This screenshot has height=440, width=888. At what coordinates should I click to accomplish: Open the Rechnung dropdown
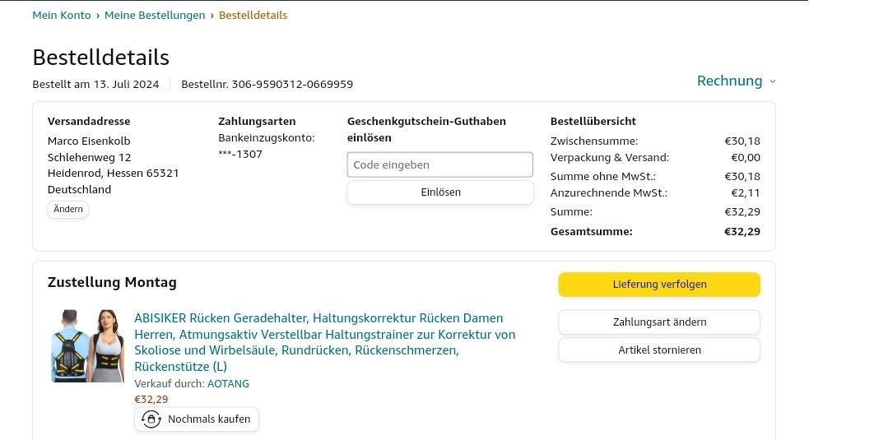pos(730,81)
